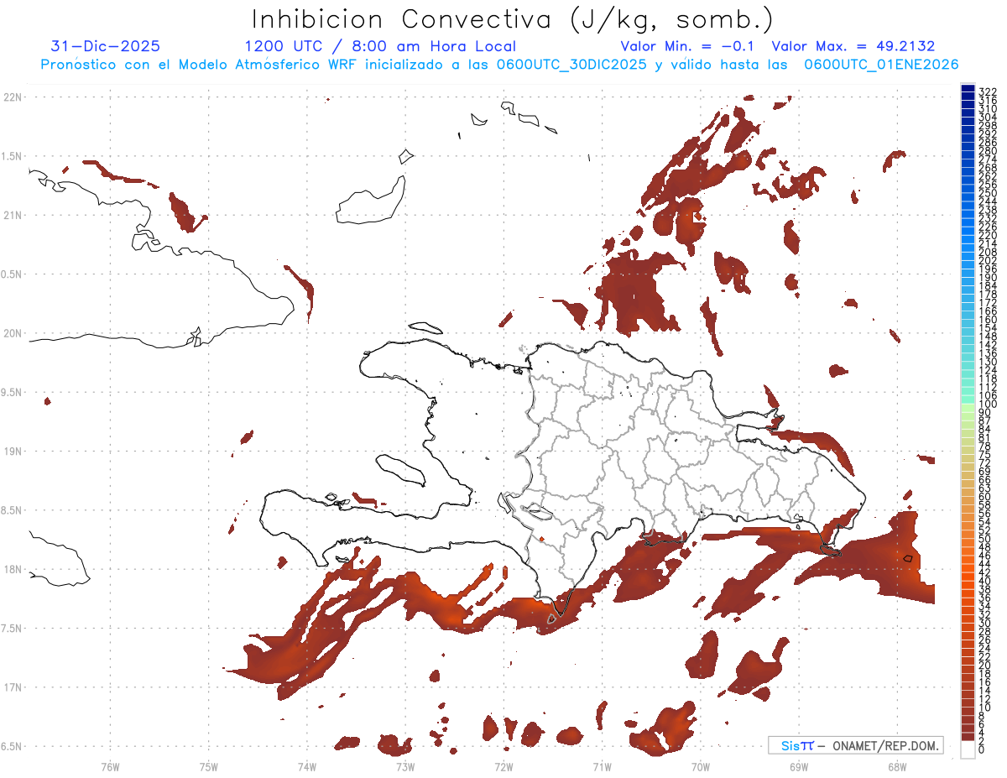Click the "72W" longitude label
Viewport: 1007px width, 778px height.
pos(503,765)
